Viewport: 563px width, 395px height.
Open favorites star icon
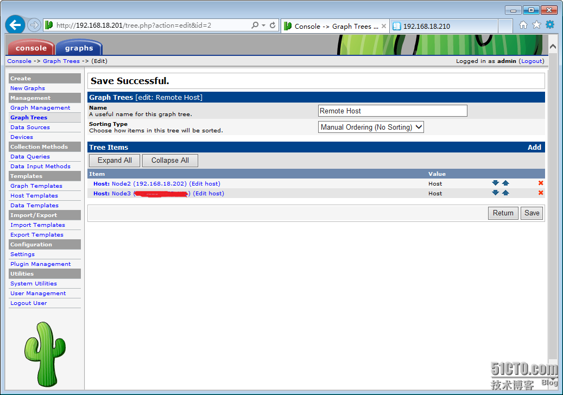point(536,25)
